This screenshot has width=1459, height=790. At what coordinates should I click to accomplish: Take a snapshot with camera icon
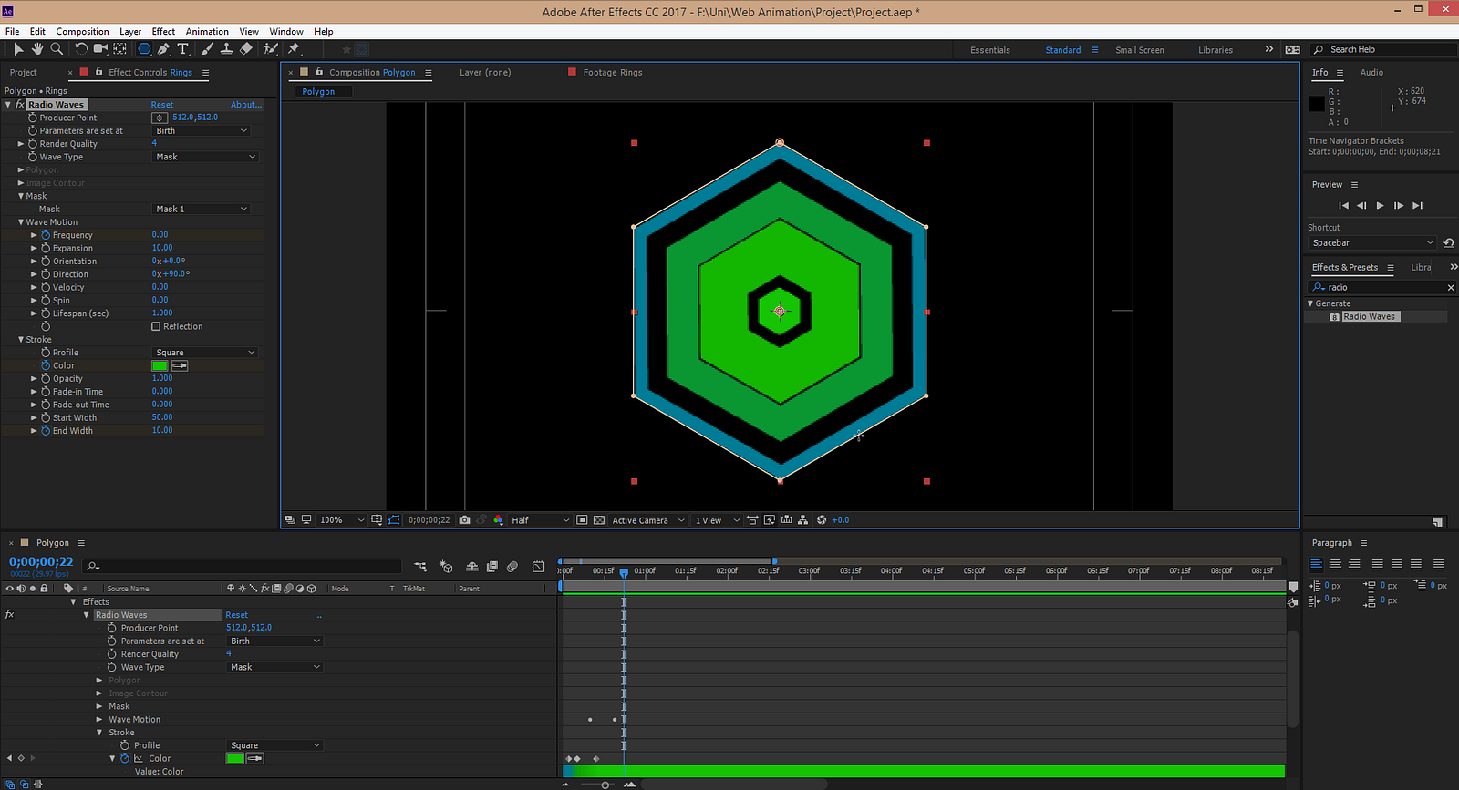click(465, 520)
